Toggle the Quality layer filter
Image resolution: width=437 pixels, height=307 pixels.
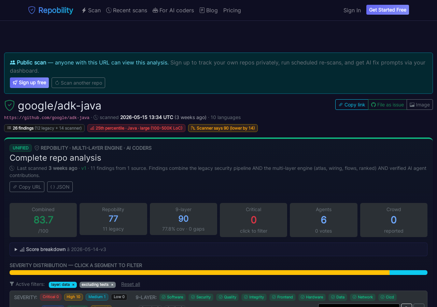click(227, 297)
